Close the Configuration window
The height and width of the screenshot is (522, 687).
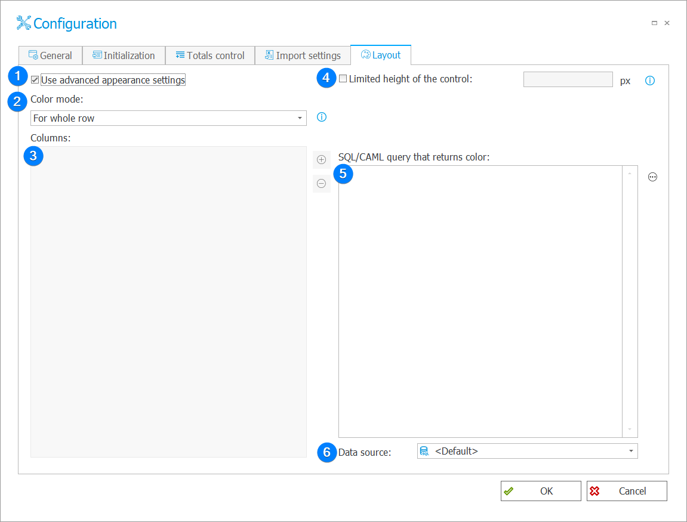tap(667, 23)
